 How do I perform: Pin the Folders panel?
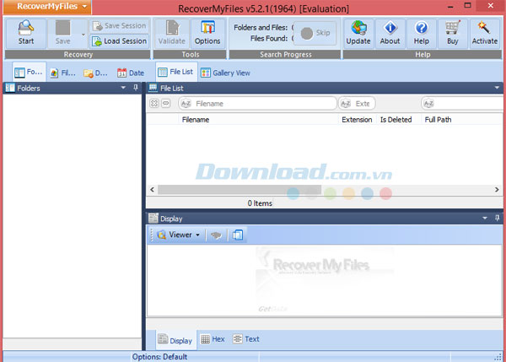136,88
